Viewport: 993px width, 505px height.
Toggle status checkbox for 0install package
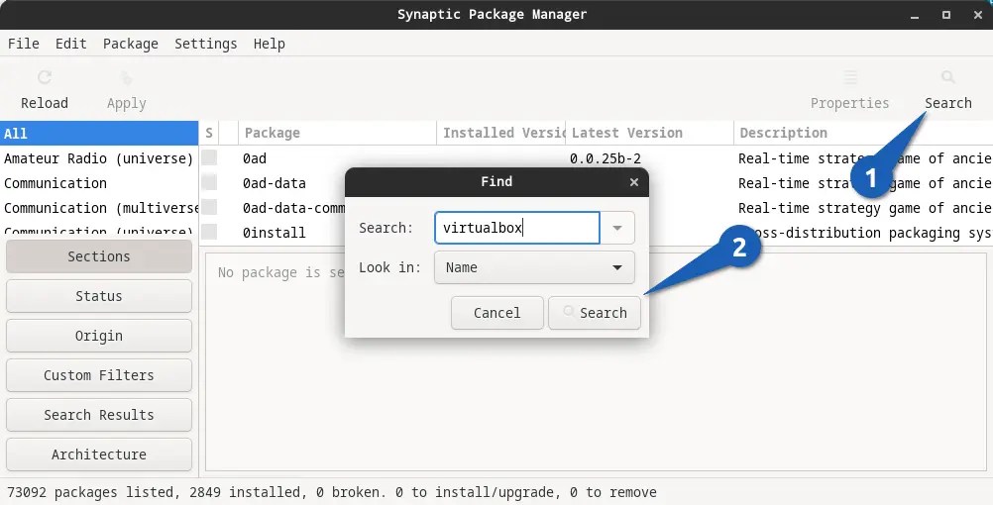pyautogui.click(x=209, y=232)
